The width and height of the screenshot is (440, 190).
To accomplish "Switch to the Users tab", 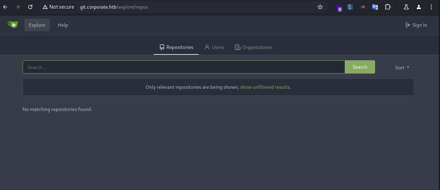I will (214, 47).
